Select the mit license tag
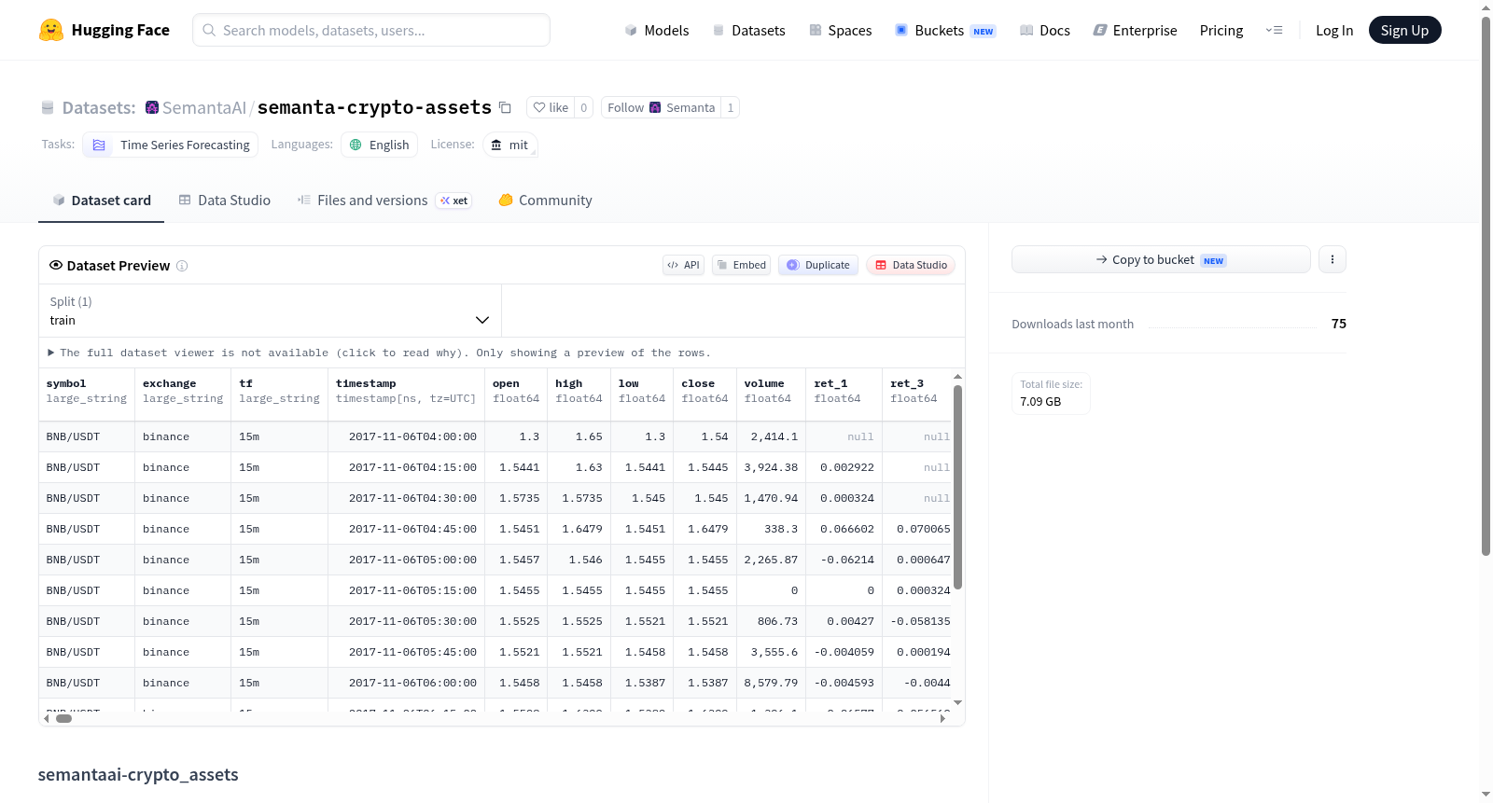The height and width of the screenshot is (803, 1493). [510, 145]
